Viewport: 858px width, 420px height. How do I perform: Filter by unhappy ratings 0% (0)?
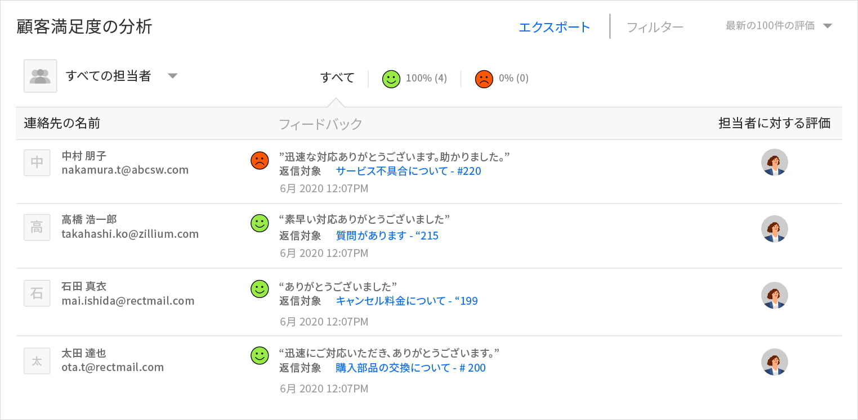pyautogui.click(x=502, y=79)
